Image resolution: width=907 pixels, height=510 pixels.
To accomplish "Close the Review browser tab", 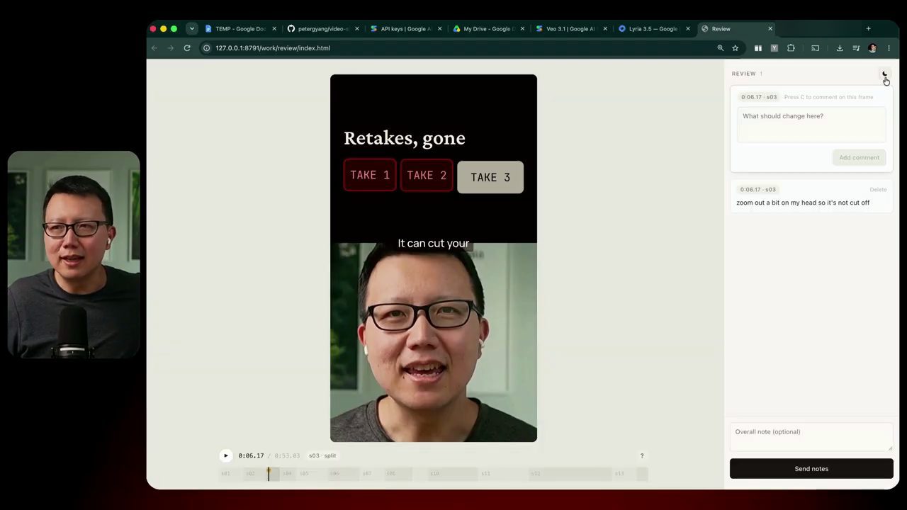I will coord(770,29).
